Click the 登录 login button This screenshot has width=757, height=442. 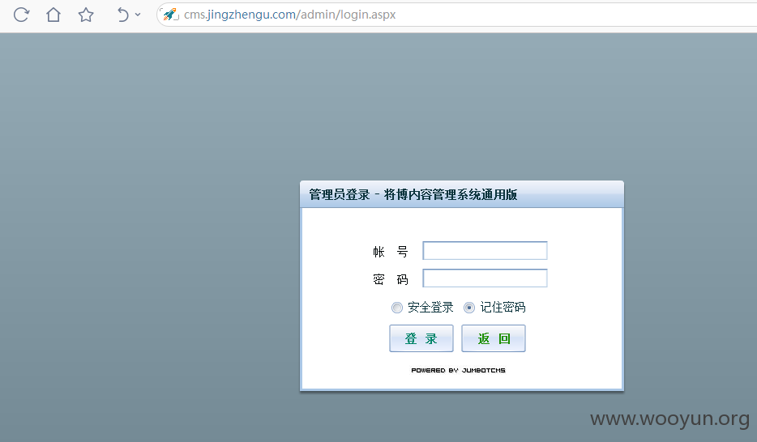coord(421,338)
